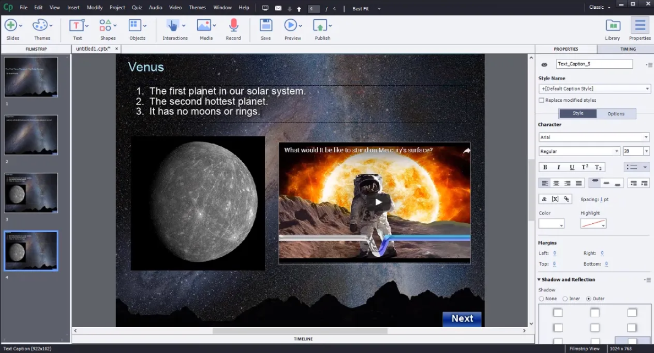Screen dimensions: 654x353
Task: Click the Slides toolbar icon
Action: pyautogui.click(x=11, y=26)
